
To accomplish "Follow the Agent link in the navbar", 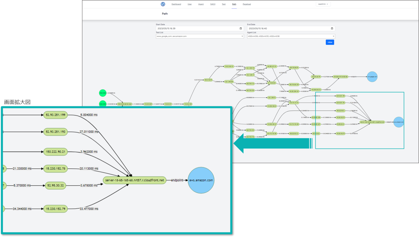I will (201, 4).
